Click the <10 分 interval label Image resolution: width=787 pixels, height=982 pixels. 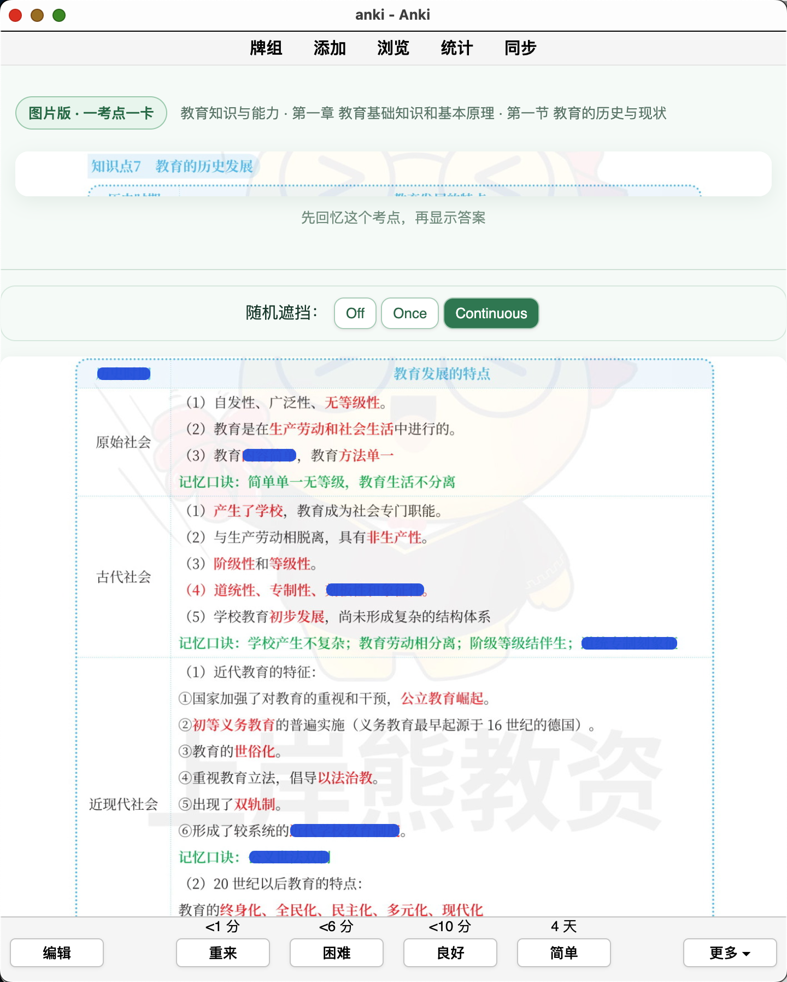(450, 927)
